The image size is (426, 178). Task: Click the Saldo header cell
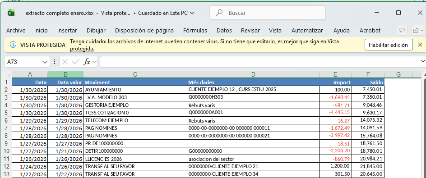(368, 82)
